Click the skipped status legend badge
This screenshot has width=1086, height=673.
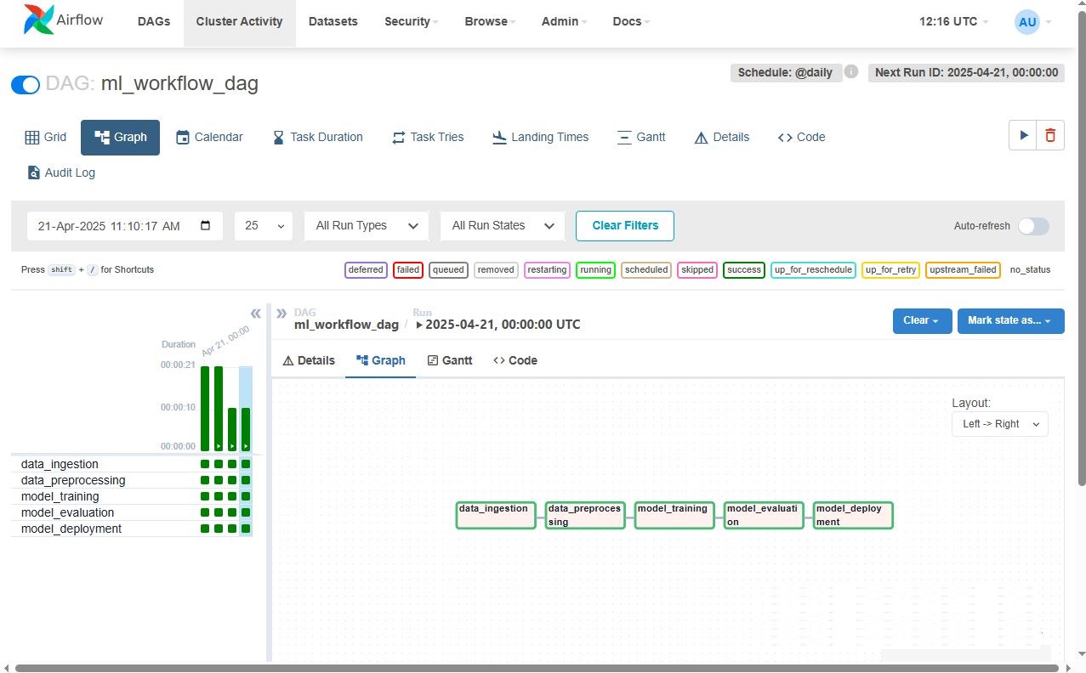pos(697,270)
